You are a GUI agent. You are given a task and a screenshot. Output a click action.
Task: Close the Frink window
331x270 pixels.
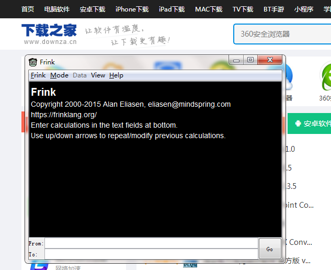pyautogui.click(x=270, y=60)
